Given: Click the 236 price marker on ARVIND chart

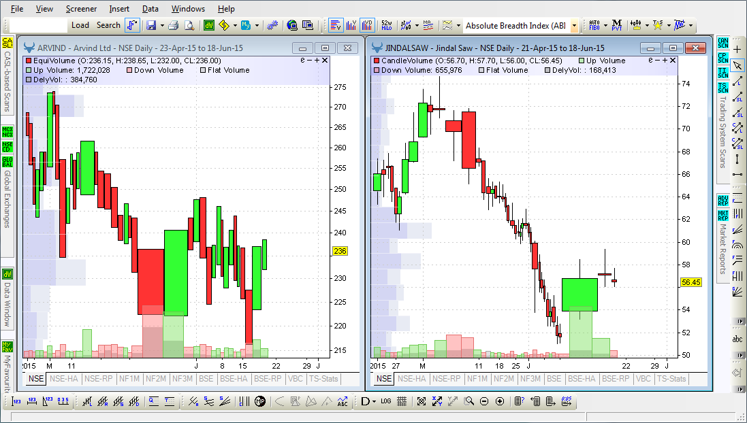Looking at the screenshot, I should pos(340,251).
